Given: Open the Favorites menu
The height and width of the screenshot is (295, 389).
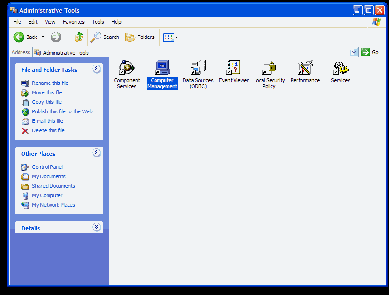Looking at the screenshot, I should pos(74,22).
